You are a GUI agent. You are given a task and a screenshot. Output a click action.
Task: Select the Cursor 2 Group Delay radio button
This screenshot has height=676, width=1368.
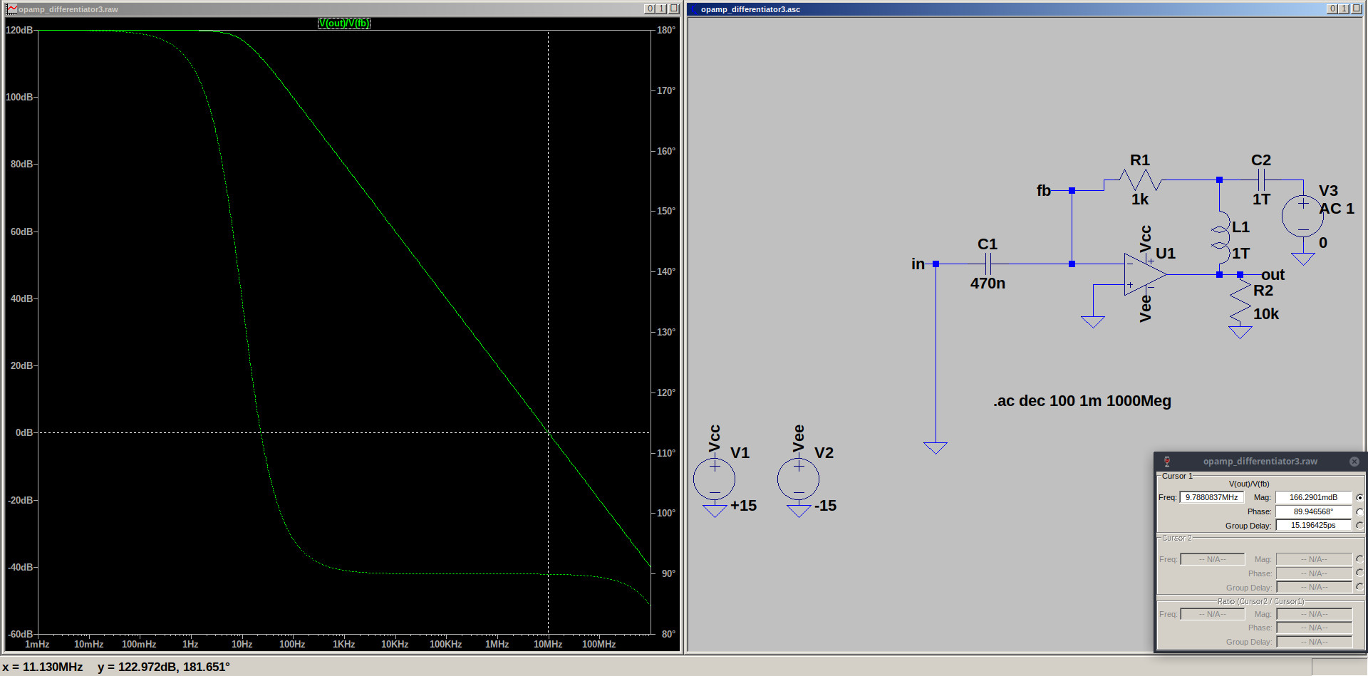(x=1359, y=587)
